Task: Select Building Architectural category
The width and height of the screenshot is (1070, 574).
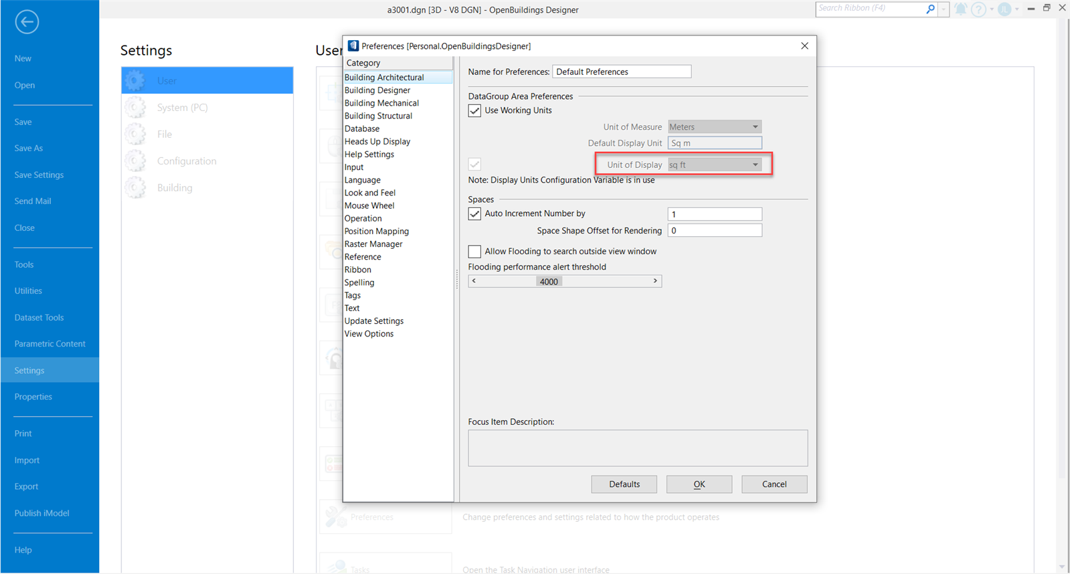Action: point(397,78)
